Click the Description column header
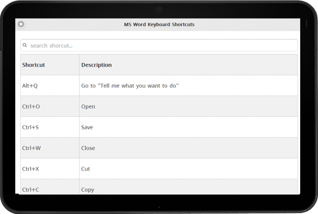This screenshot has width=318, height=214. coord(96,65)
